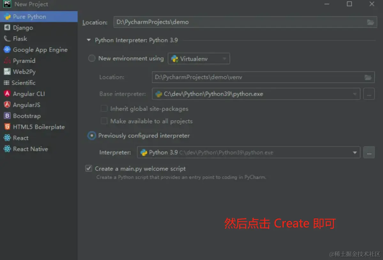Click 'Python Interpreter: Python 3.9' heading
Image resolution: width=383 pixels, height=260 pixels.
coord(136,40)
